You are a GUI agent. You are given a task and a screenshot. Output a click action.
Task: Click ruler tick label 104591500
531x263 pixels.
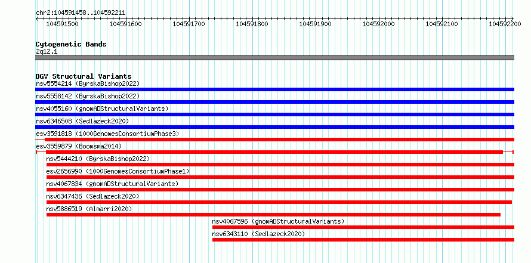62,24
